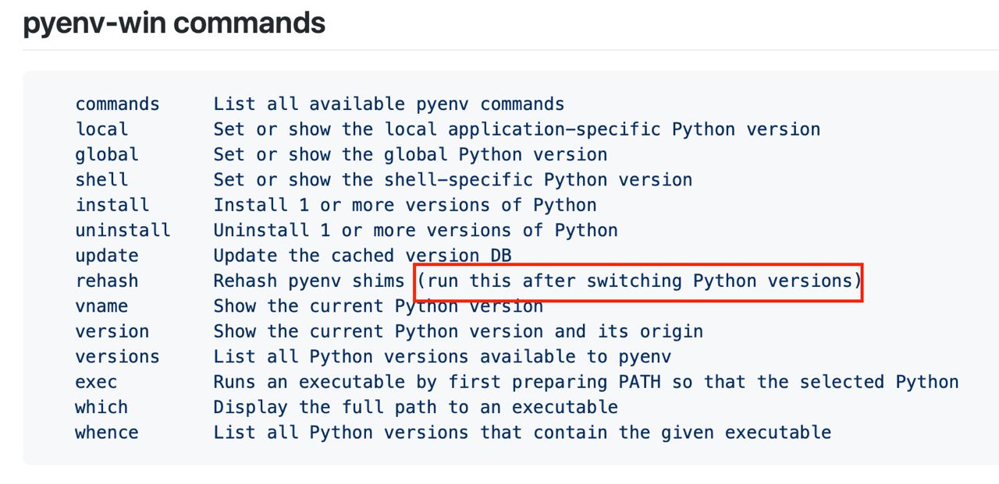This screenshot has height=484, width=999.
Task: Click 'Update the cached version DB' text
Action: coord(362,256)
